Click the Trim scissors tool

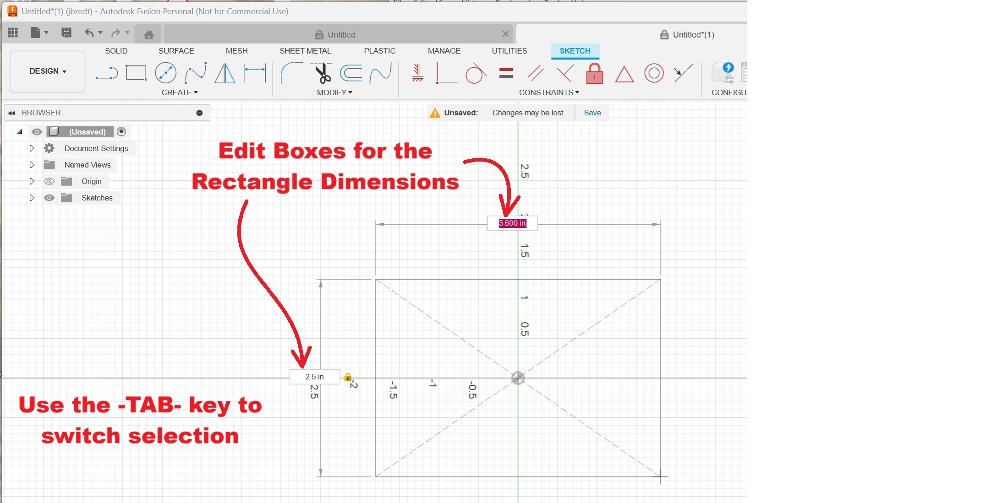[323, 73]
